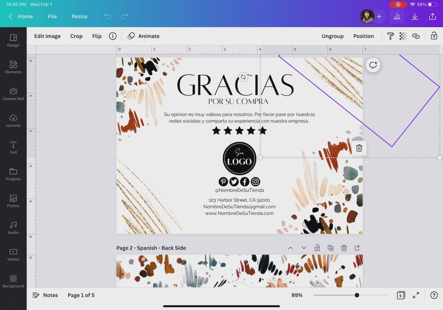The height and width of the screenshot is (310, 443).
Task: Toggle the Lock icon in toolbar
Action: pos(434,36)
